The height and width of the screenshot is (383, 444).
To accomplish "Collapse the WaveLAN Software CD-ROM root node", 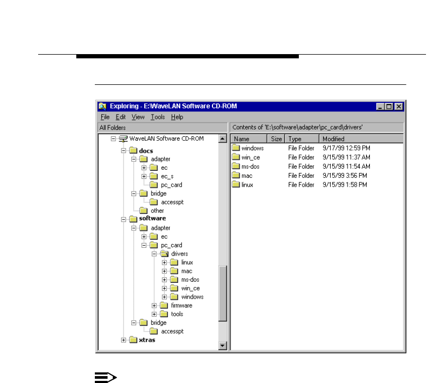I will 113,138.
